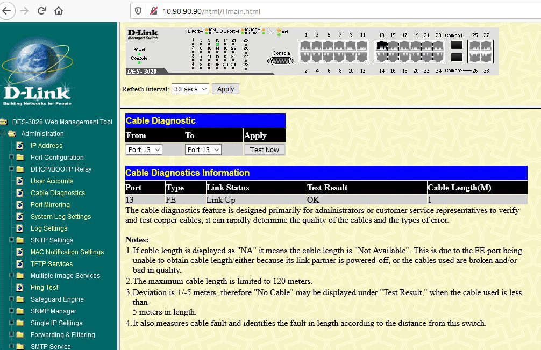Click the Test Now button
This screenshot has width=541, height=350.
[264, 149]
